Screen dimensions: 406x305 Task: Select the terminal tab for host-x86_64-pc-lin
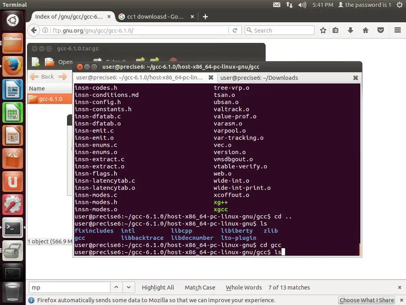coord(139,77)
